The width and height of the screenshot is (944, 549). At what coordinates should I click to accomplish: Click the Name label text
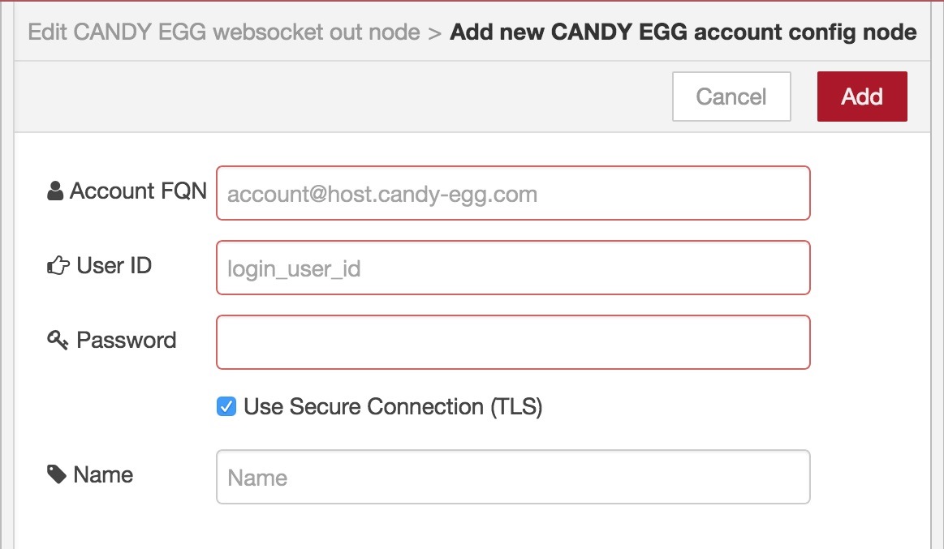tap(103, 474)
